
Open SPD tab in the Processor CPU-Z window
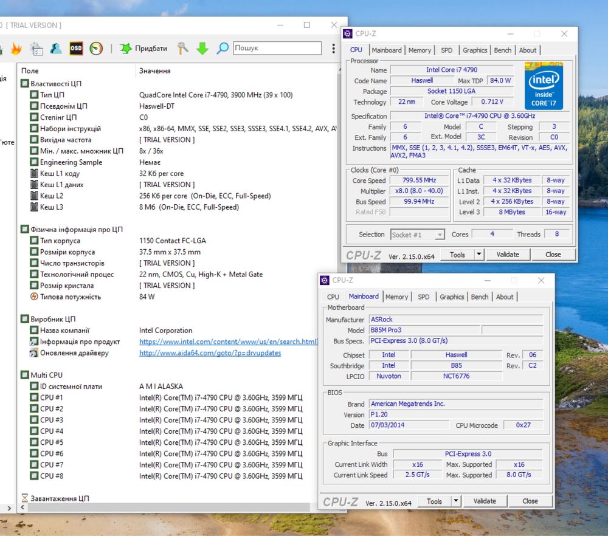coord(447,50)
